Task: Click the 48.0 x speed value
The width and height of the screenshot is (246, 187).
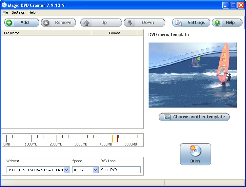Action: click(78, 170)
